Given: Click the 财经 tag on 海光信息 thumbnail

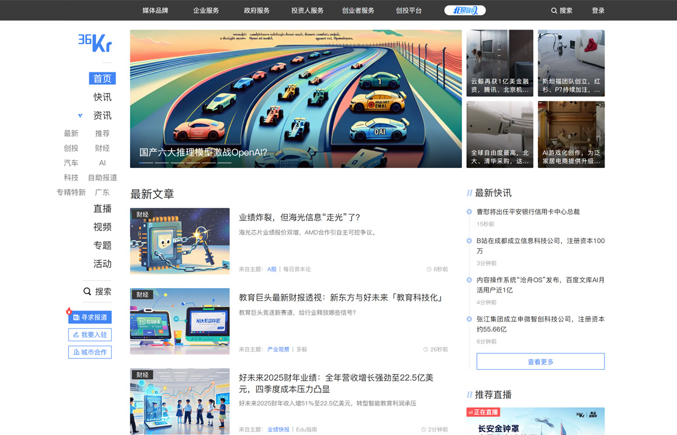Looking at the screenshot, I should pyautogui.click(x=142, y=214).
